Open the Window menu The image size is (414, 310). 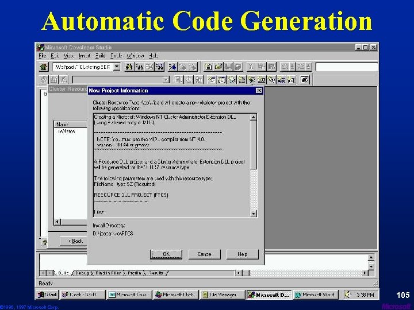pyautogui.click(x=135, y=56)
